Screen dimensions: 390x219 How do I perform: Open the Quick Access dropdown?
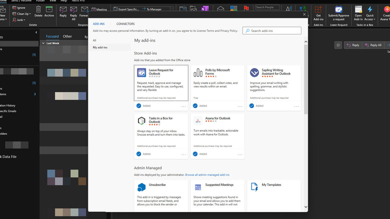[370, 13]
